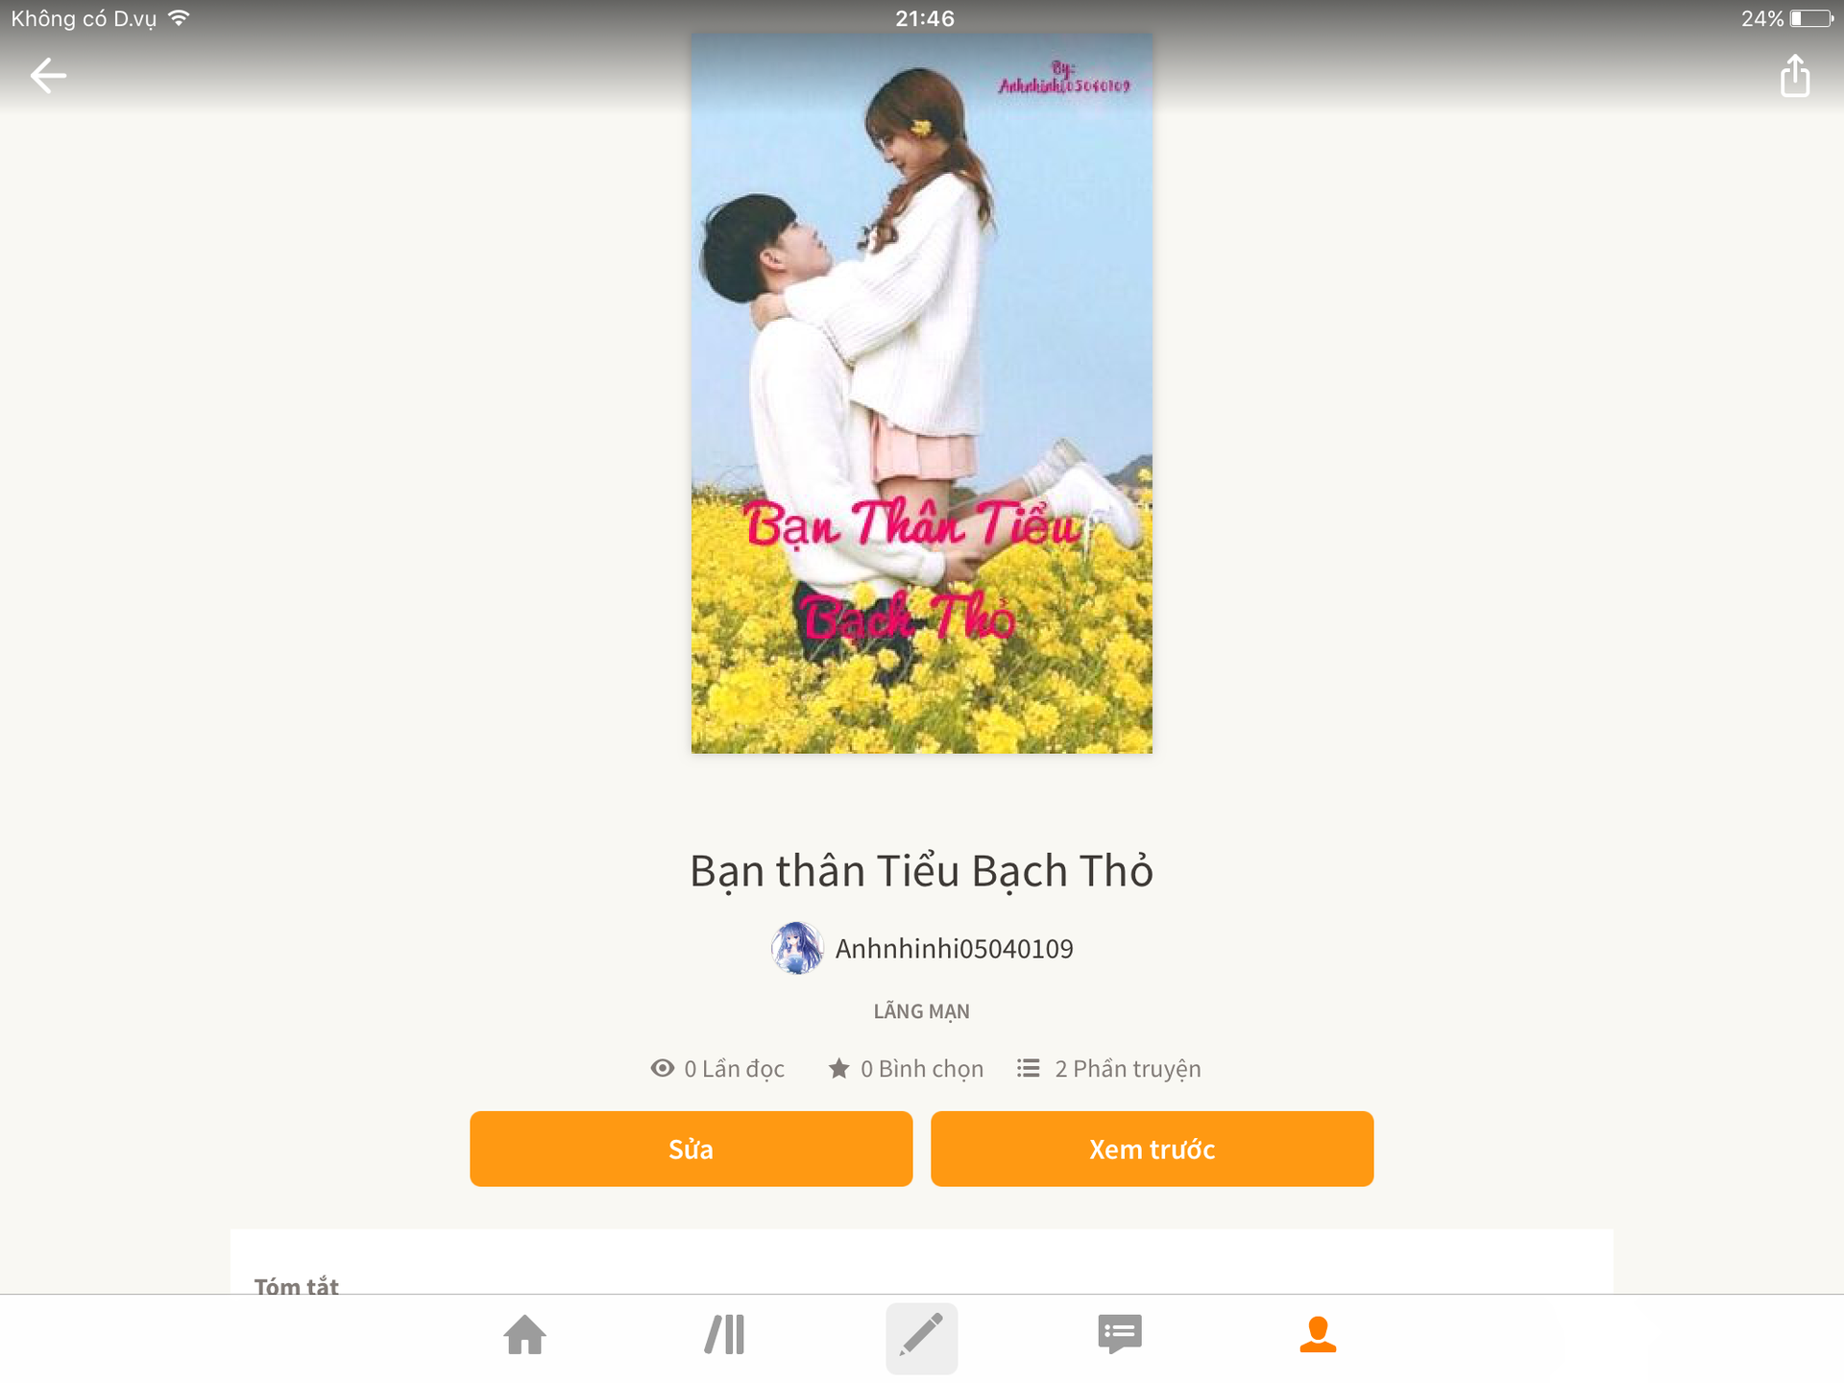The image size is (1844, 1383).
Task: Tap the author avatar picture
Action: (797, 948)
